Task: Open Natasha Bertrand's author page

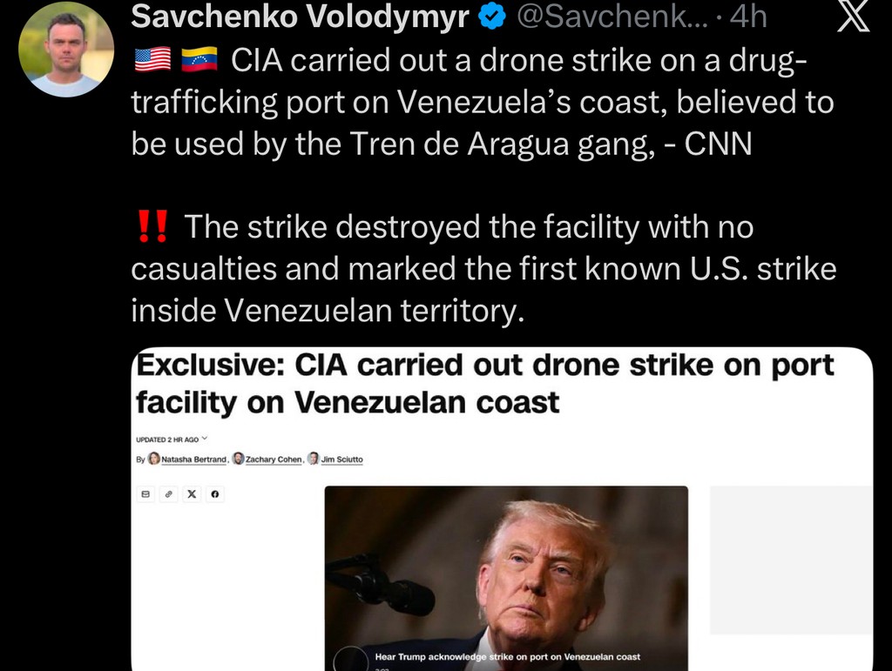Action: [x=194, y=459]
